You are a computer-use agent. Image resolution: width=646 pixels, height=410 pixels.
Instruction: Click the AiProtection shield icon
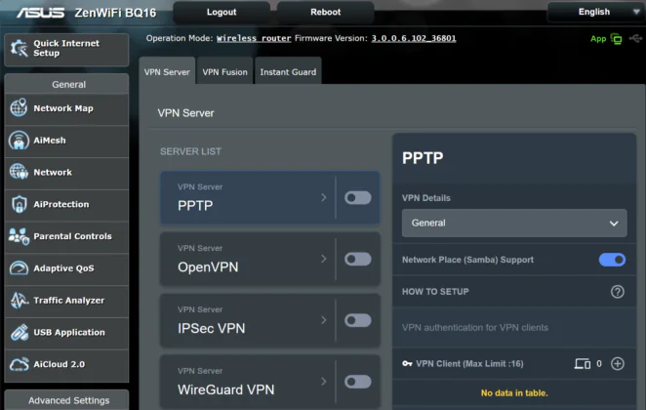point(19,204)
